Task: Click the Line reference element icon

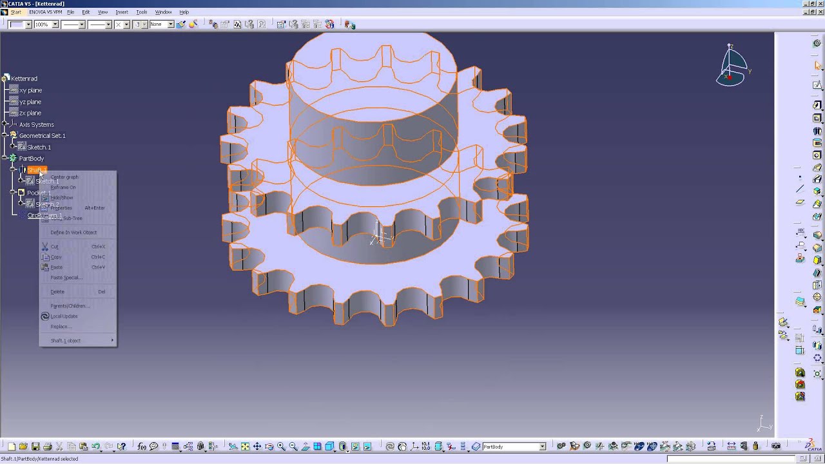Action: [800, 189]
